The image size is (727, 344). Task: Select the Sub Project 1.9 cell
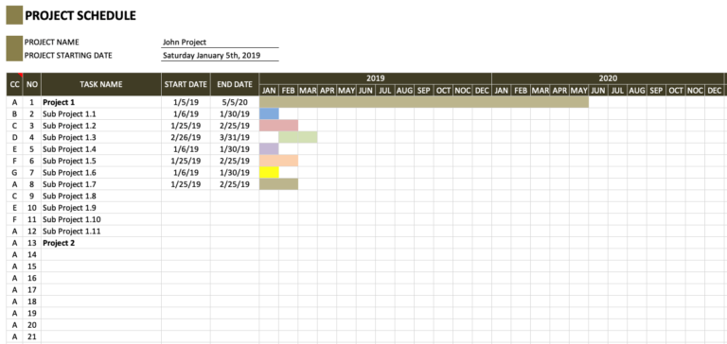(x=101, y=208)
